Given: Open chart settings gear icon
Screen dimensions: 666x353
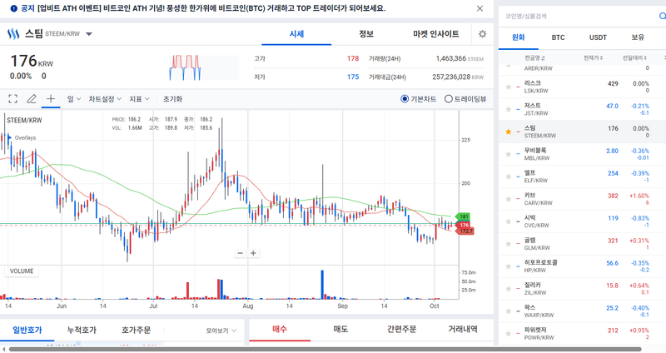Looking at the screenshot, I should coord(482,34).
